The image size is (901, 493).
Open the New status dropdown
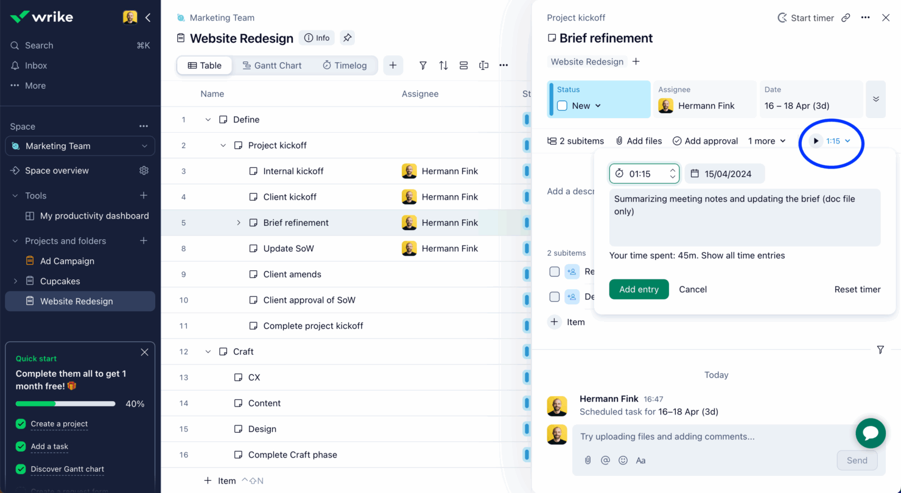587,105
